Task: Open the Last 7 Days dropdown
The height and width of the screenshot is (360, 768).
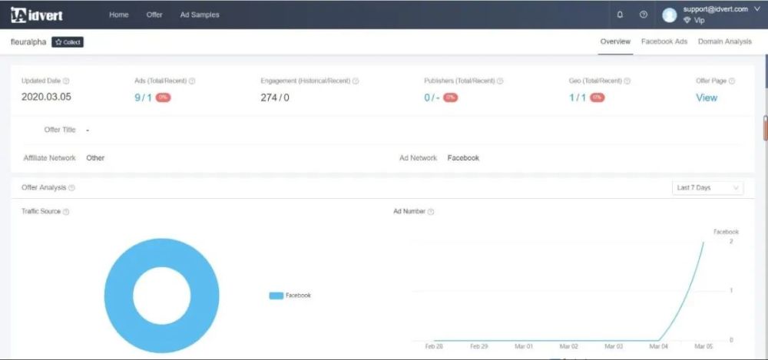Action: [x=707, y=188]
